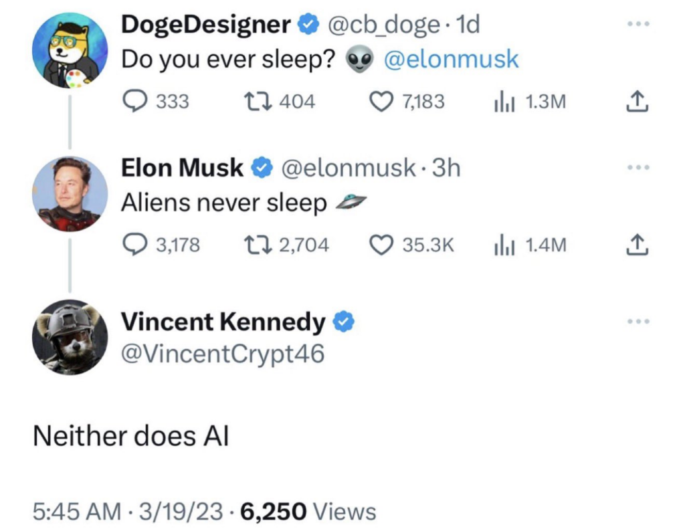Screen dimensions: 685x529
Task: Open more options menu on DogeDesigner's tweet
Action: (638, 24)
